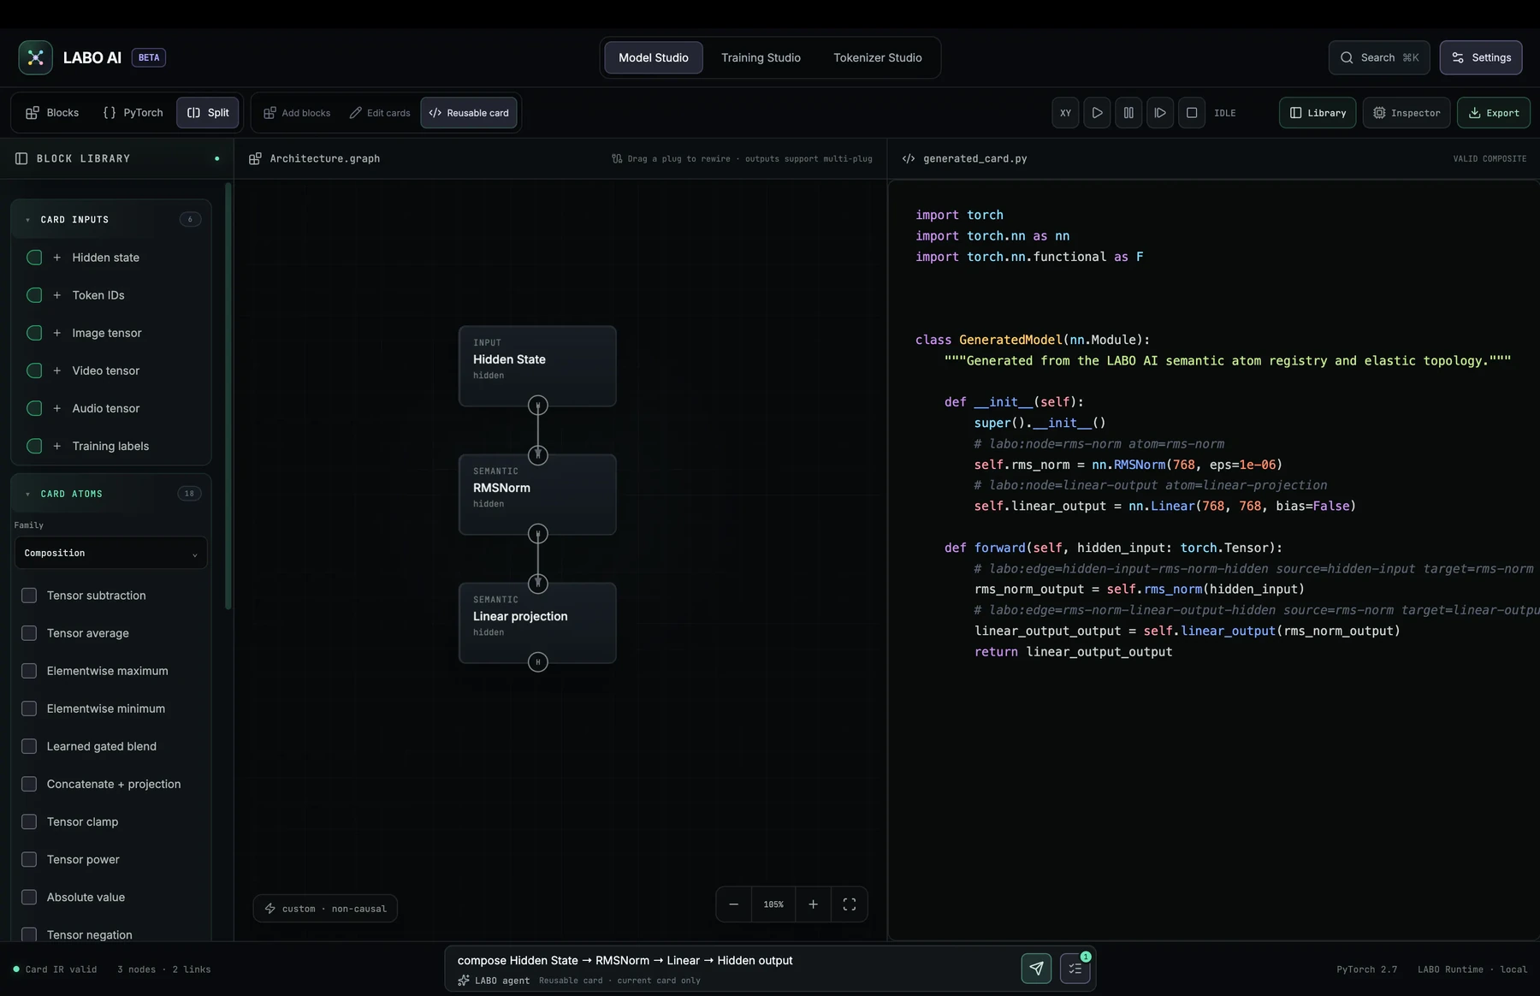This screenshot has width=1540, height=996.
Task: Click the 105% zoom level
Action: coord(773,904)
